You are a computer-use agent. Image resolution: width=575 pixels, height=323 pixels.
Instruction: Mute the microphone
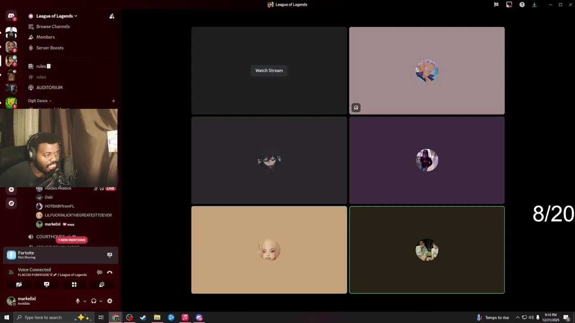[x=78, y=301]
